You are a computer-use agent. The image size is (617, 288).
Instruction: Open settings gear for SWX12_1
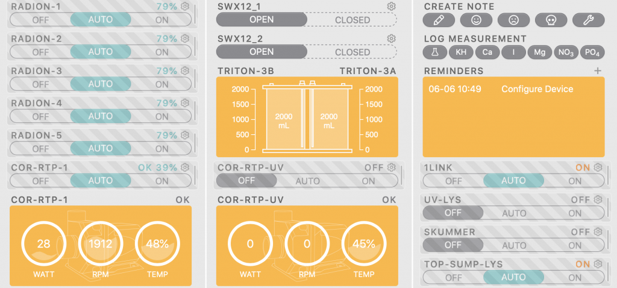coord(392,6)
